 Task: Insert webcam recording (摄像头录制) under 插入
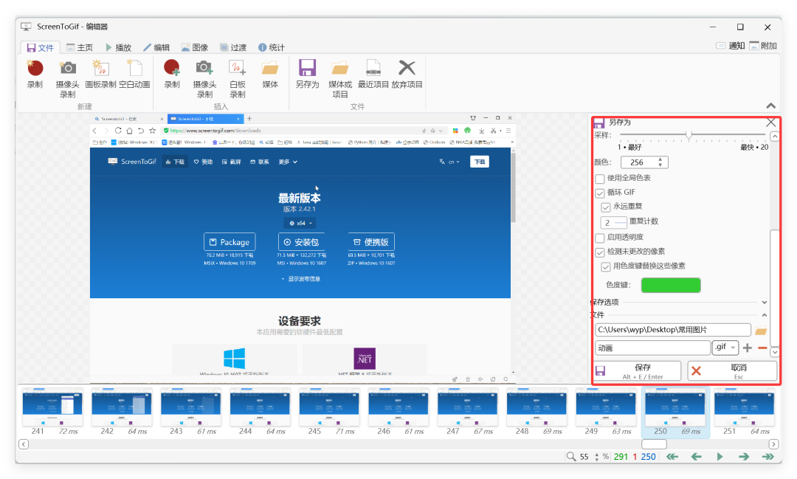click(x=205, y=79)
